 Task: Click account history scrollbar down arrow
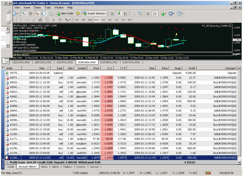pyautogui.click(x=239, y=162)
